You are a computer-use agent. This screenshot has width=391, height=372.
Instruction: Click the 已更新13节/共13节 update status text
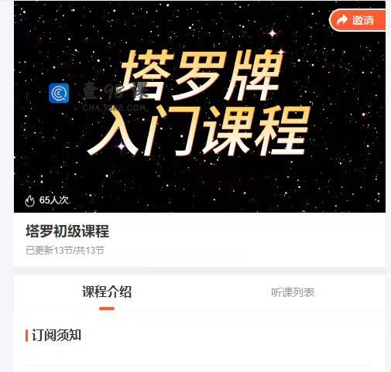coord(65,250)
